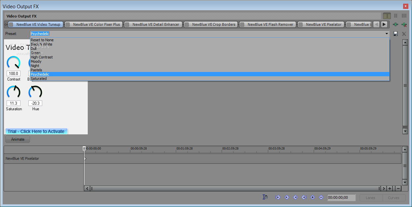Image resolution: width=412 pixels, height=207 pixels.
Task: Save the preset with the floppy icon
Action: 396,34
